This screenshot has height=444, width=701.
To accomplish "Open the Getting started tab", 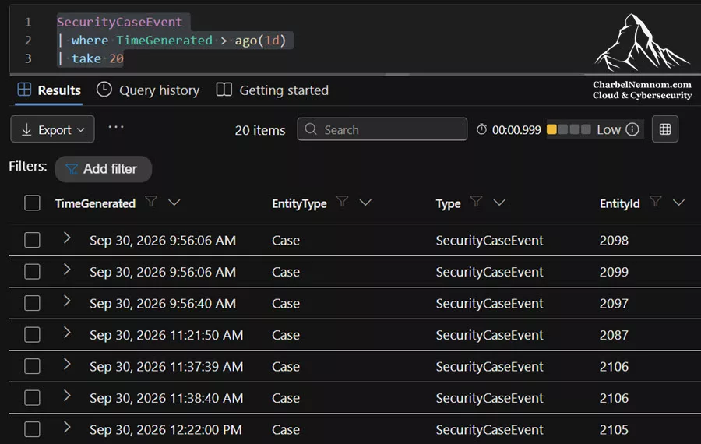I will tap(273, 90).
